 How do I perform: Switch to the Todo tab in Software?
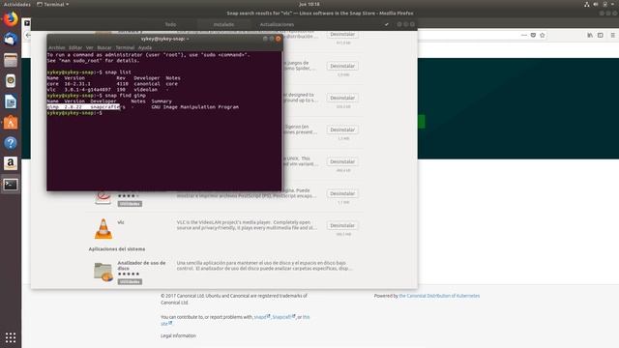point(170,24)
